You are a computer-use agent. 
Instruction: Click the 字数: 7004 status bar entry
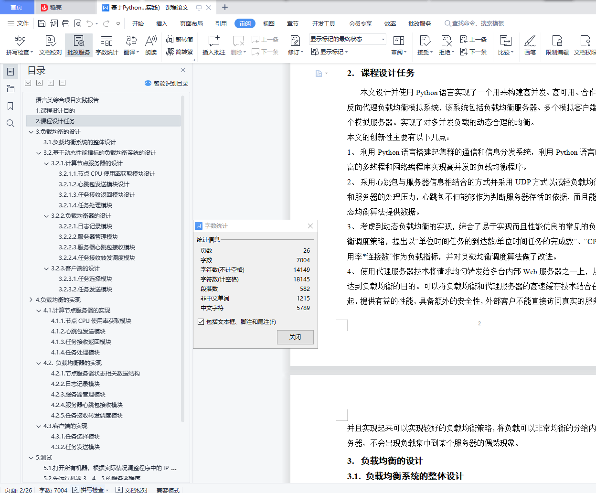(x=53, y=490)
